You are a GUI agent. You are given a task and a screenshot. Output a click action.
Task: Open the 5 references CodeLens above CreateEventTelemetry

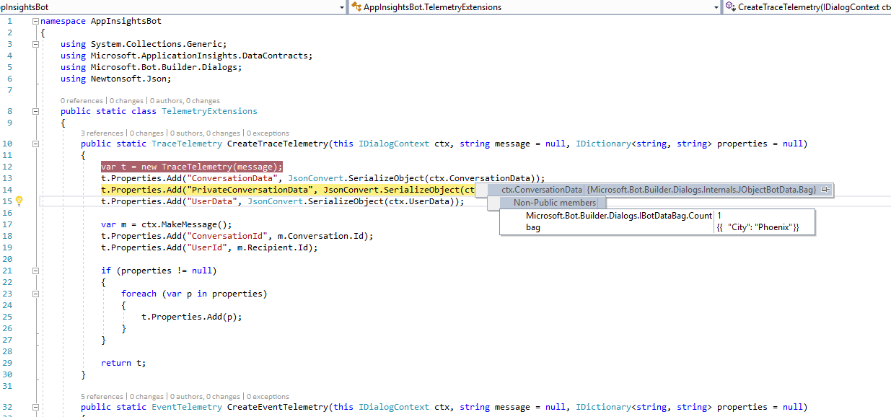[x=102, y=396]
